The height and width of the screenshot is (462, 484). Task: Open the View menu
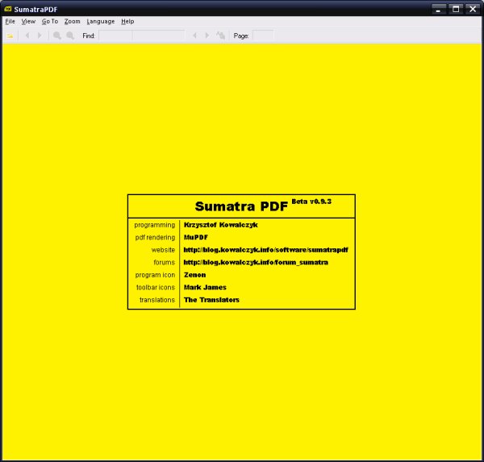pyautogui.click(x=28, y=21)
